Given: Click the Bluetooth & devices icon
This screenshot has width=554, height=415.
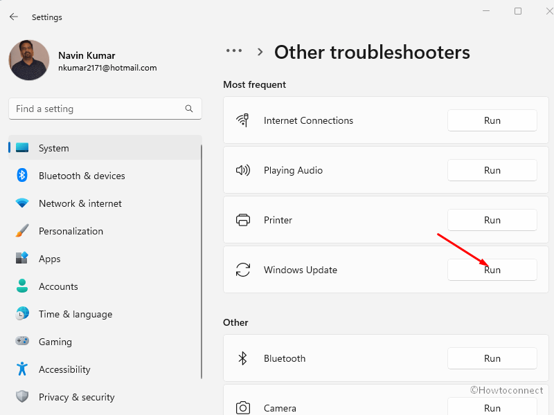Looking at the screenshot, I should click(22, 175).
